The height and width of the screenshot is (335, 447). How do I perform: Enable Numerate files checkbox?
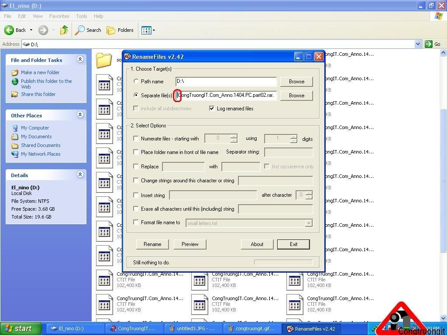136,139
